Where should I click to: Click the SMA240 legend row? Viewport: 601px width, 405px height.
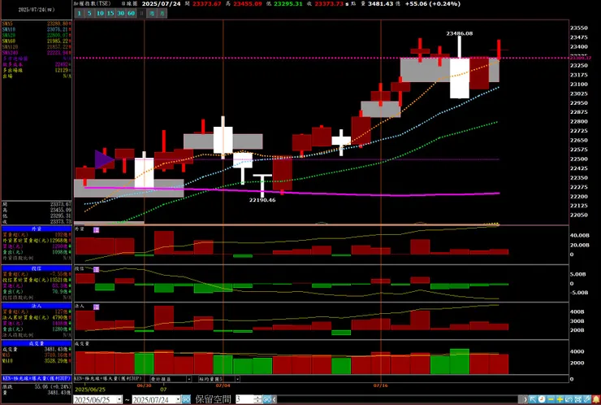(37, 53)
